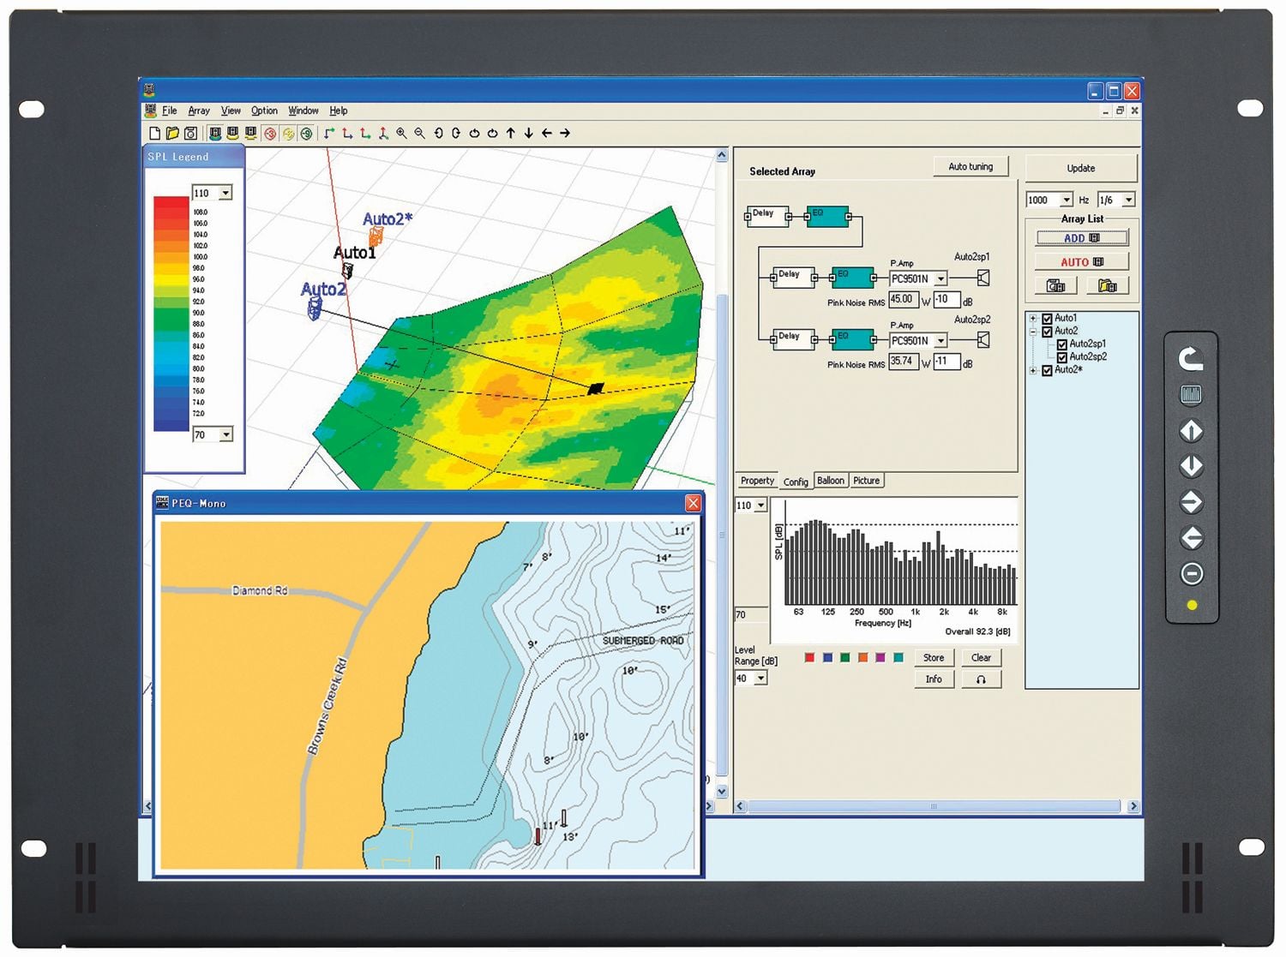The image size is (1286, 957).
Task: Click the right arrow toolbar icon
Action: [x=565, y=134]
